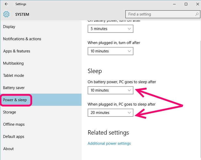Go to Offline maps settings
This screenshot has height=160, width=201.
coord(14,124)
